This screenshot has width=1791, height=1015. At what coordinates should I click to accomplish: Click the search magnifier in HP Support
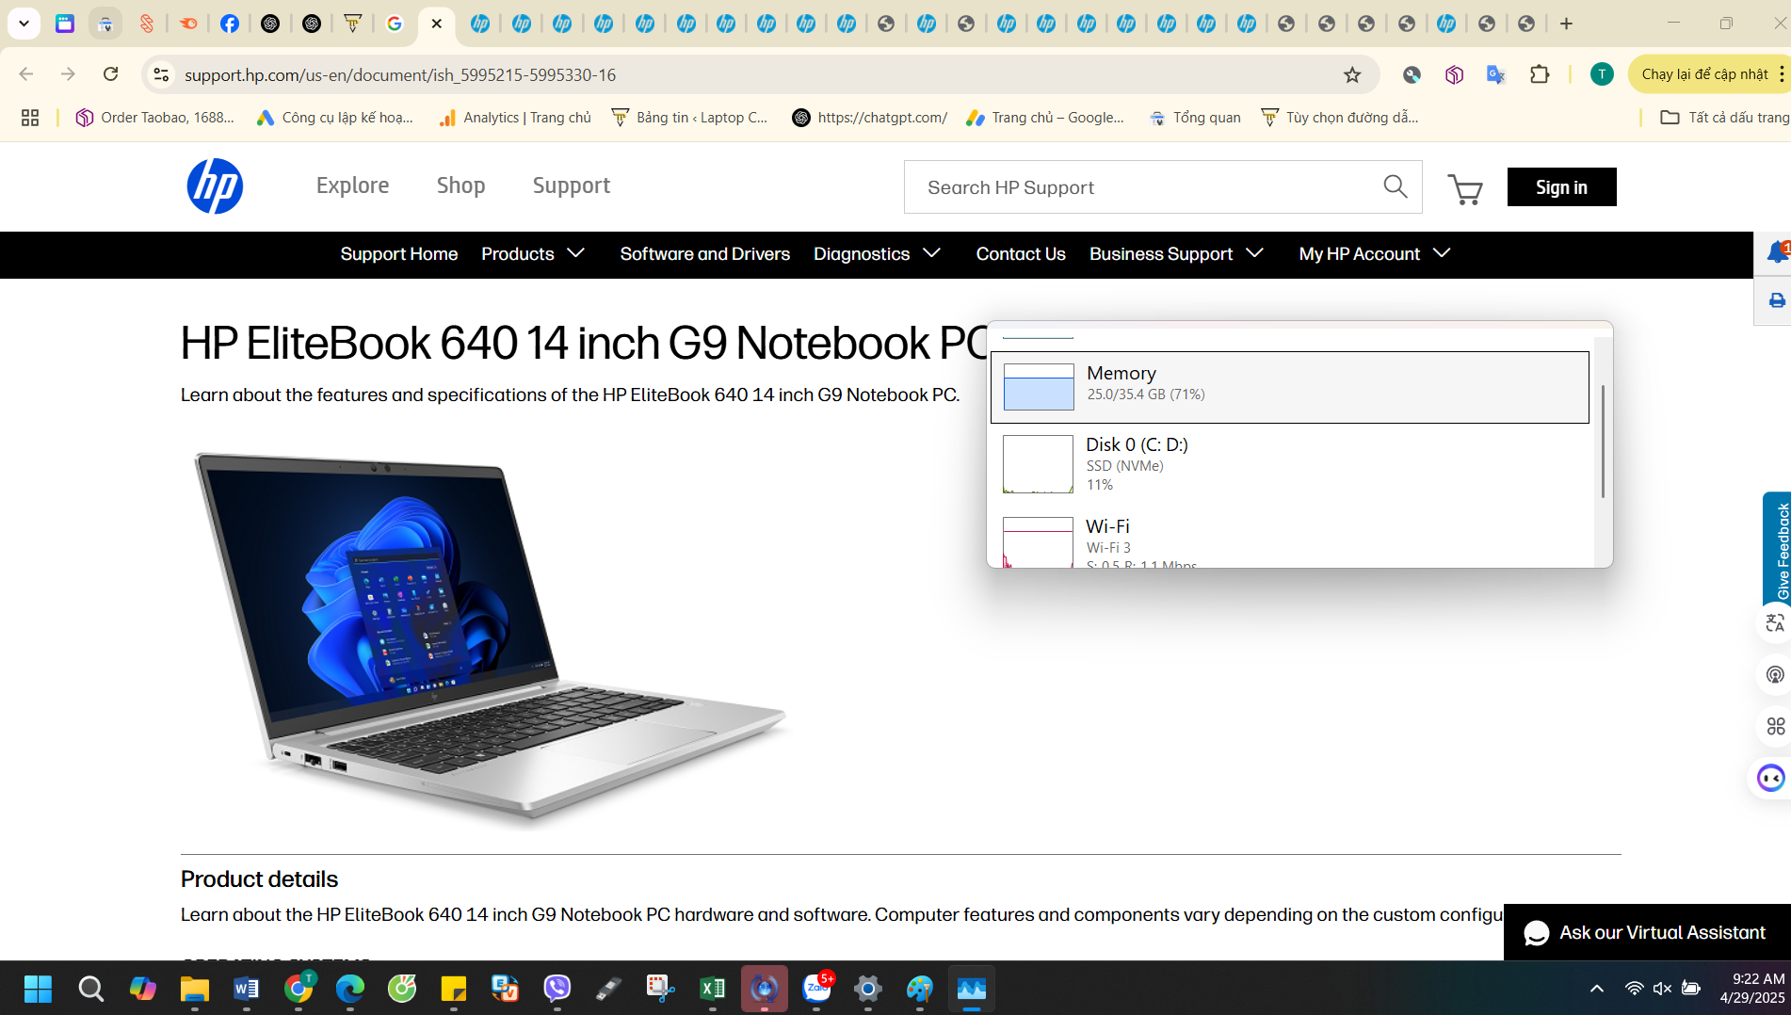[x=1396, y=186]
